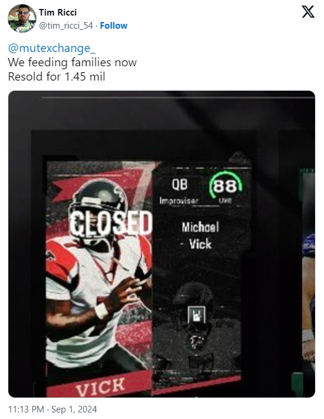Click the CLOSED overlay on the card

(x=110, y=223)
